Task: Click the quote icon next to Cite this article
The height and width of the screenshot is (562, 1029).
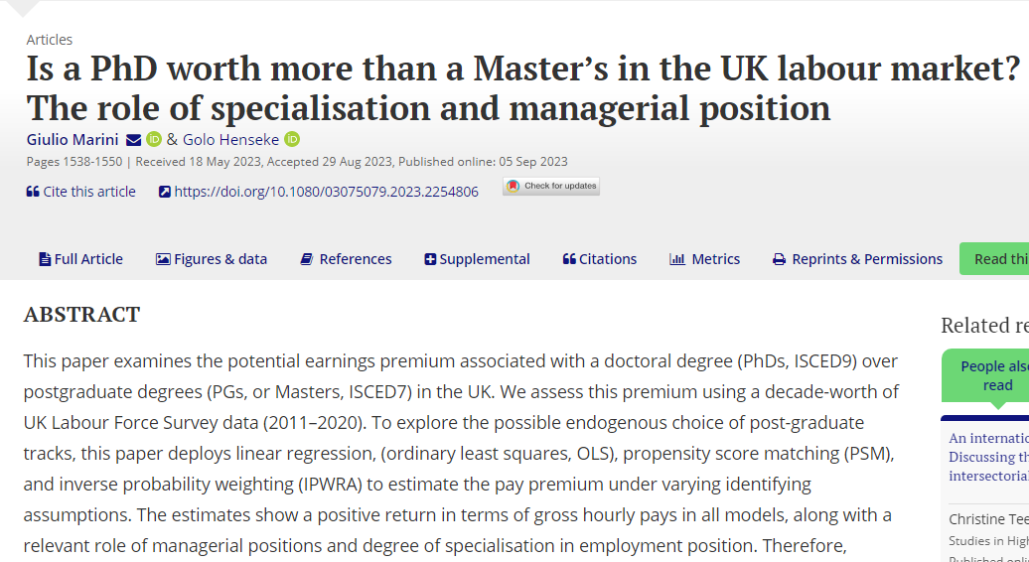Action: [33, 192]
